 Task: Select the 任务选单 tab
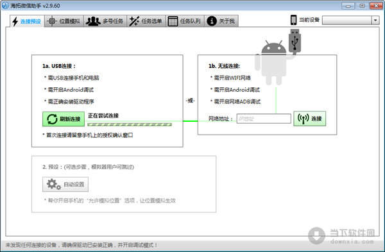146,21
